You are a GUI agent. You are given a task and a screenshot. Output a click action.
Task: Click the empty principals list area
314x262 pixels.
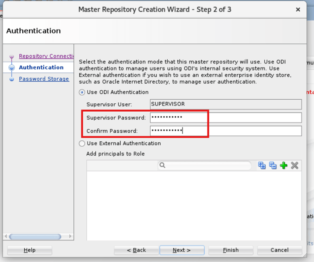click(x=194, y=206)
